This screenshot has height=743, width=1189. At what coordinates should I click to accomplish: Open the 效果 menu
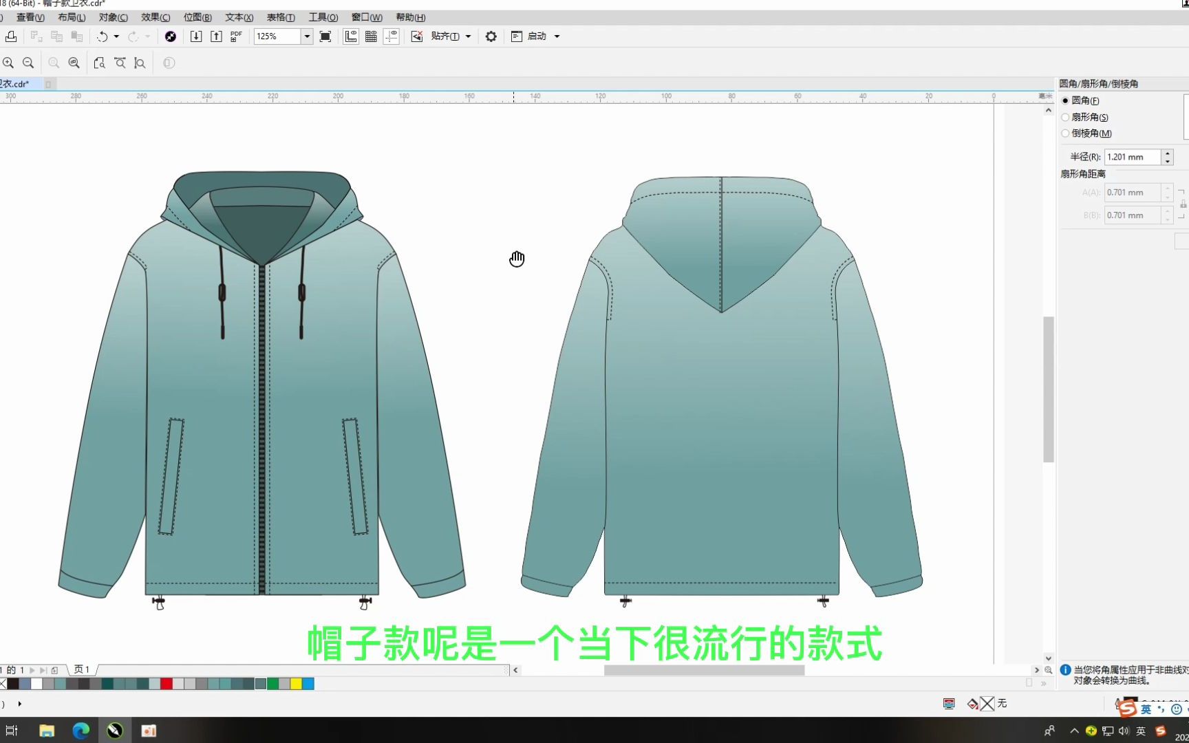[x=154, y=17]
